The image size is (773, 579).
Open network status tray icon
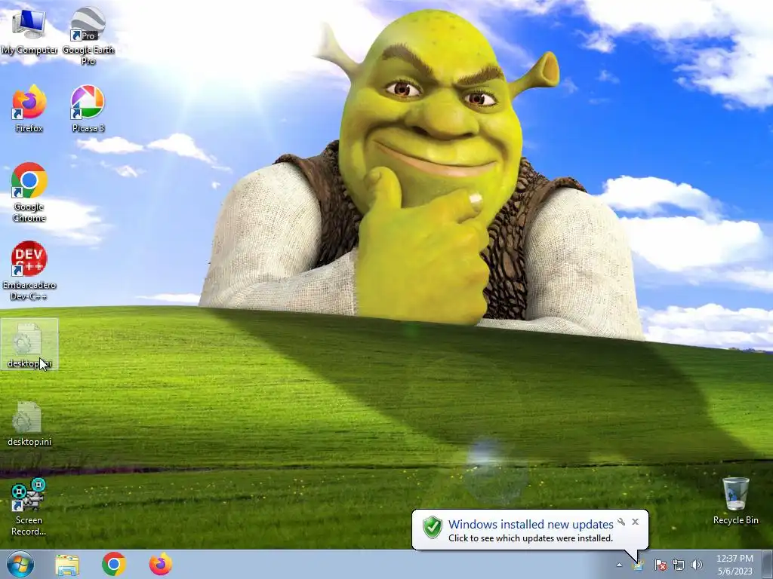pyautogui.click(x=679, y=565)
